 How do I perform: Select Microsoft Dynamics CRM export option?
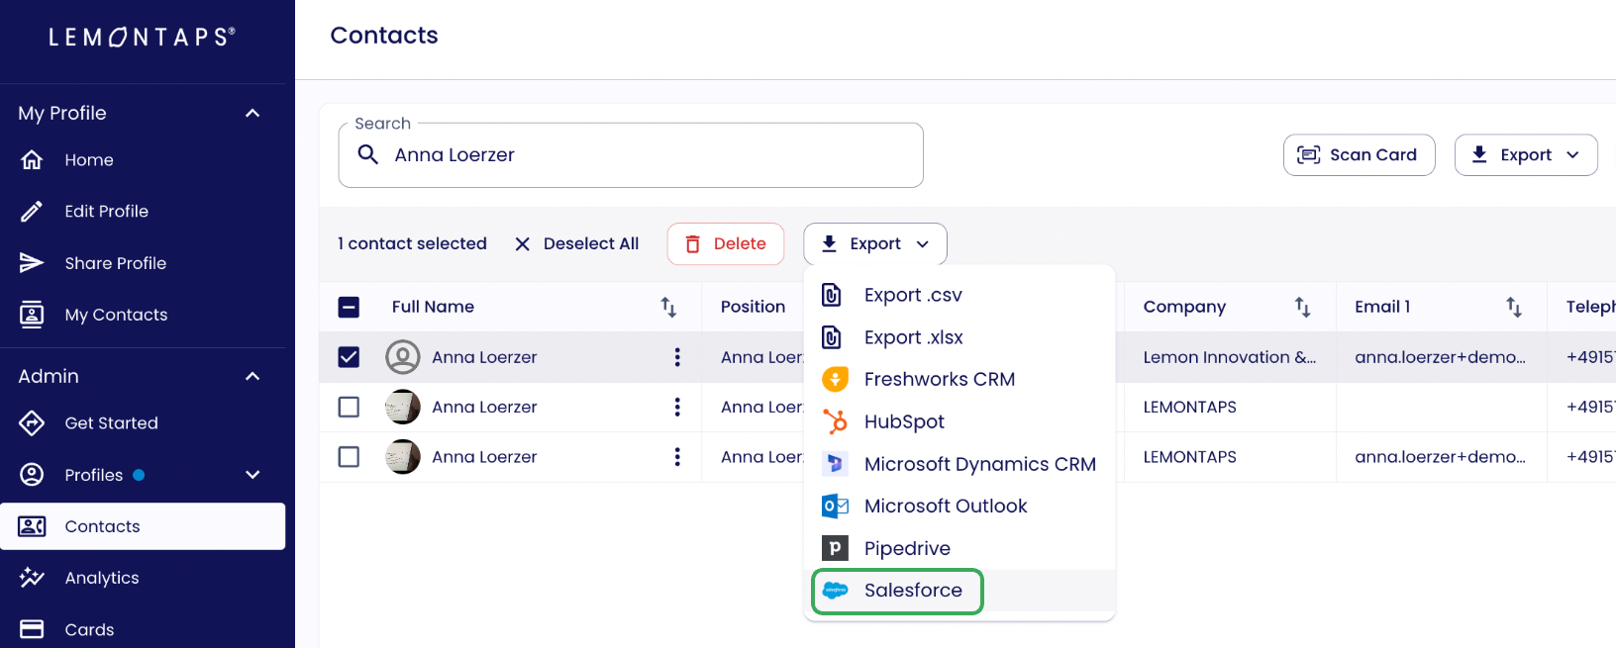pyautogui.click(x=959, y=463)
